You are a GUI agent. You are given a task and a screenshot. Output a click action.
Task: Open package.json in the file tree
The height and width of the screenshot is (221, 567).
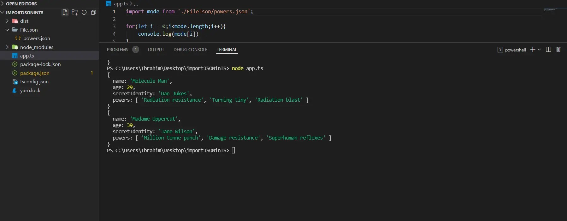point(35,73)
